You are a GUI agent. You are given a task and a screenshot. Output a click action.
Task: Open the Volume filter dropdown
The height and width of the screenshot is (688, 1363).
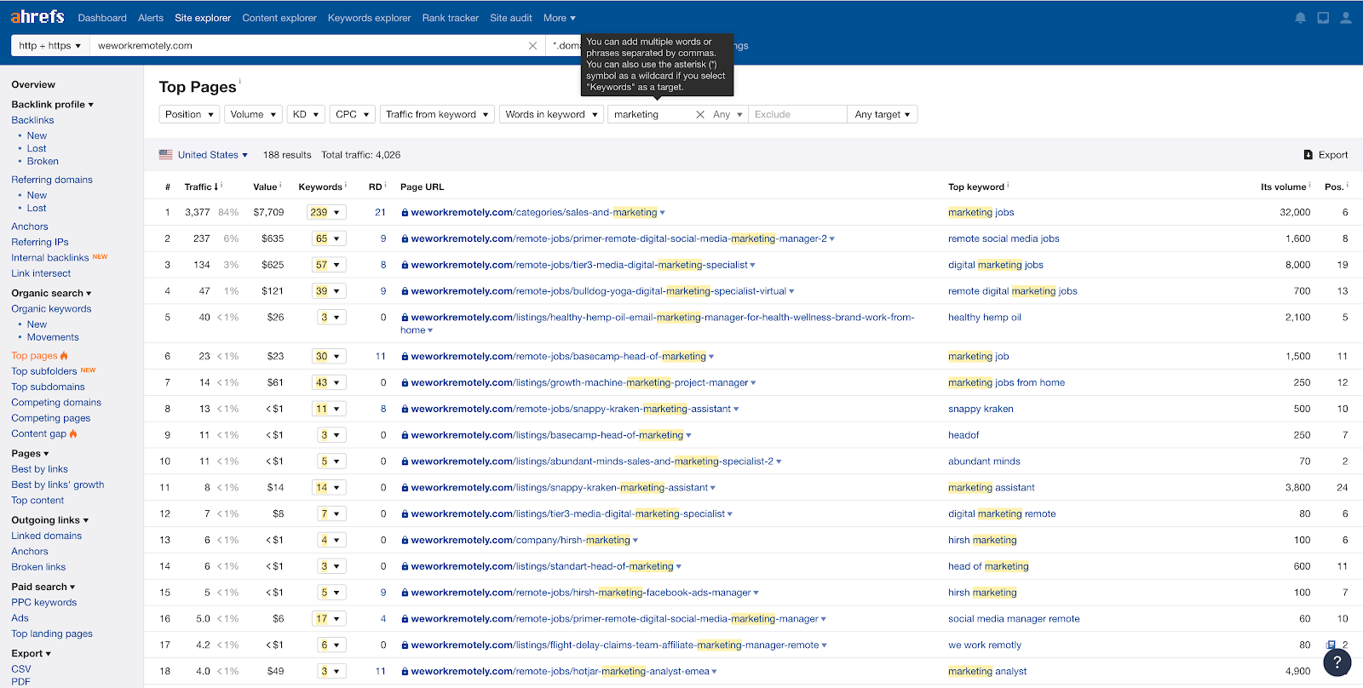[254, 115]
